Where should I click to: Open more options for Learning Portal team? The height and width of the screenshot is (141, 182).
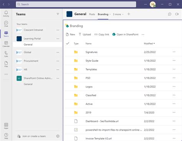(x=58, y=39)
